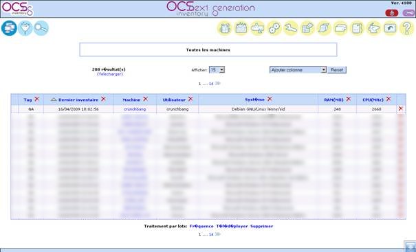Open the question mark help icon
This screenshot has width=416, height=252.
(x=406, y=28)
